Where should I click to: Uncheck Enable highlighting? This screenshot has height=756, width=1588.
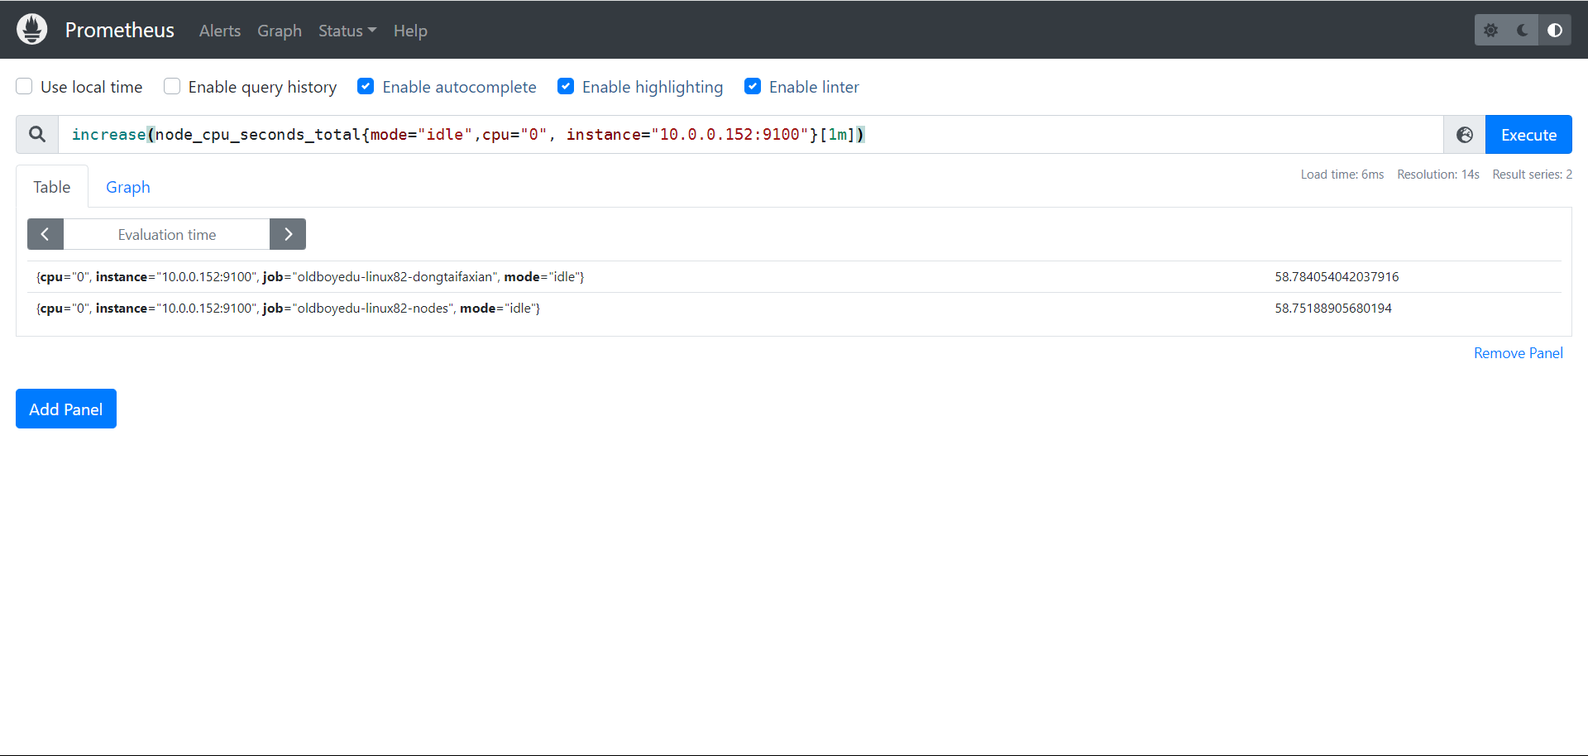pyautogui.click(x=566, y=87)
